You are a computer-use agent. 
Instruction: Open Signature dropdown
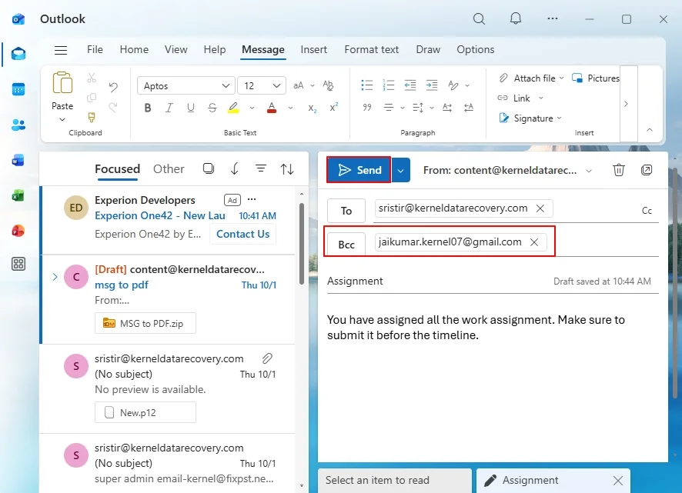(x=559, y=118)
